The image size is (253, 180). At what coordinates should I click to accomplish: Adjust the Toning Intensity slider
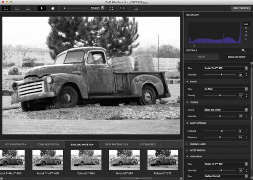220,116
